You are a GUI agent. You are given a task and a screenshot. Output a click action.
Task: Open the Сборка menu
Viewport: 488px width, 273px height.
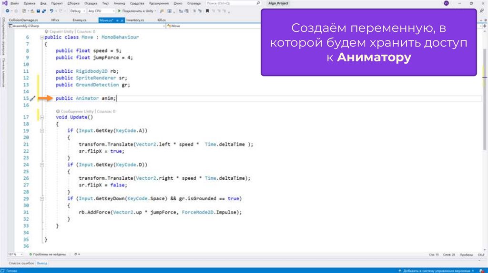73,3
